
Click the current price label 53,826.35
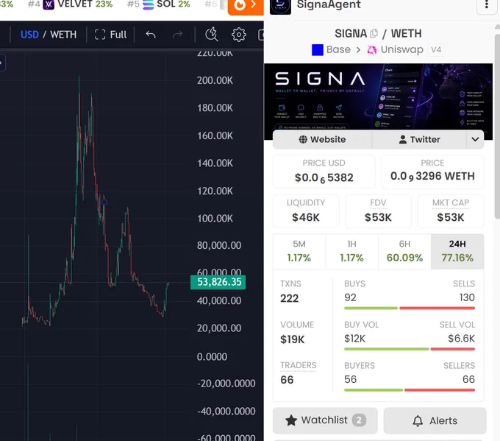218,282
